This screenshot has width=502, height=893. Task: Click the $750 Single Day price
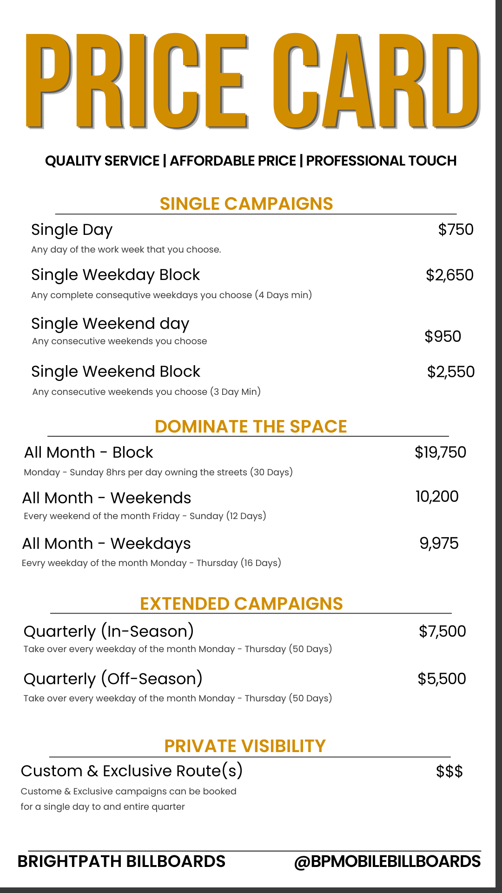(456, 229)
